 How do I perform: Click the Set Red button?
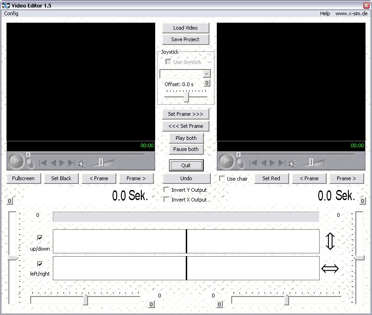(x=271, y=178)
